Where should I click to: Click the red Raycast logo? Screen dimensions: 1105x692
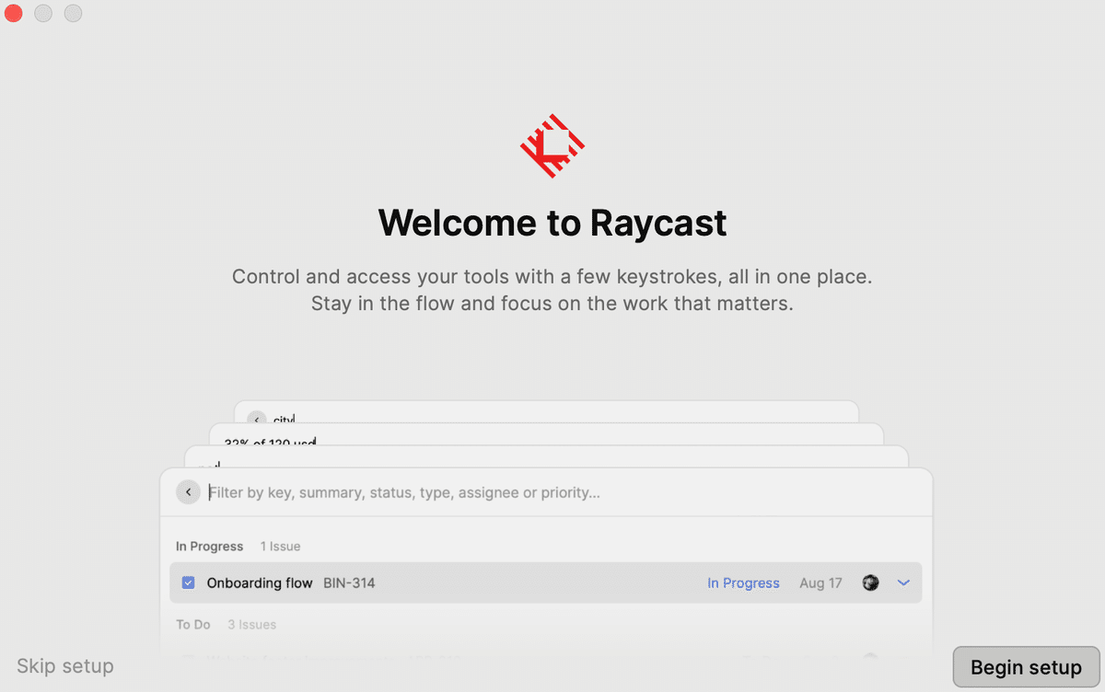(552, 145)
